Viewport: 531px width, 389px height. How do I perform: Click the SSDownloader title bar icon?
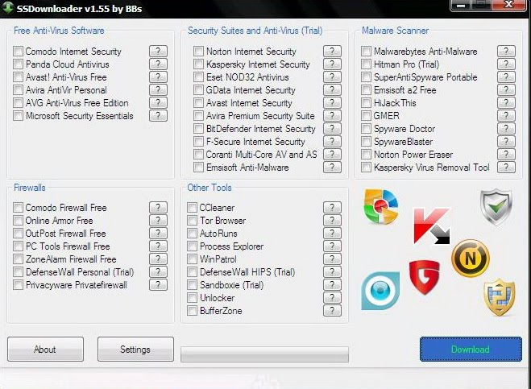point(7,8)
